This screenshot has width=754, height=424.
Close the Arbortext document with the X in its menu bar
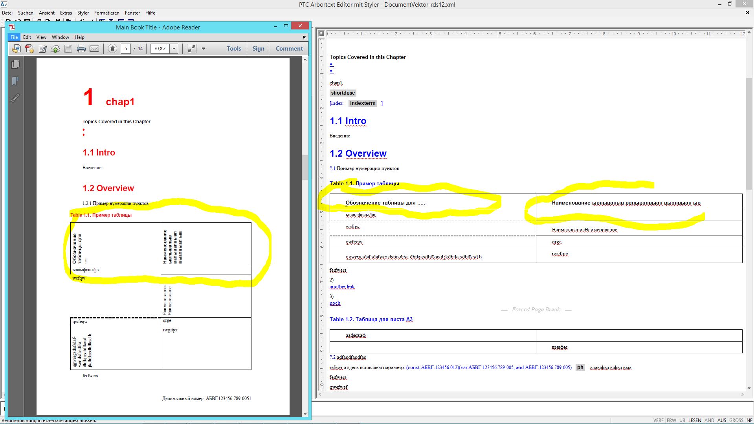748,13
